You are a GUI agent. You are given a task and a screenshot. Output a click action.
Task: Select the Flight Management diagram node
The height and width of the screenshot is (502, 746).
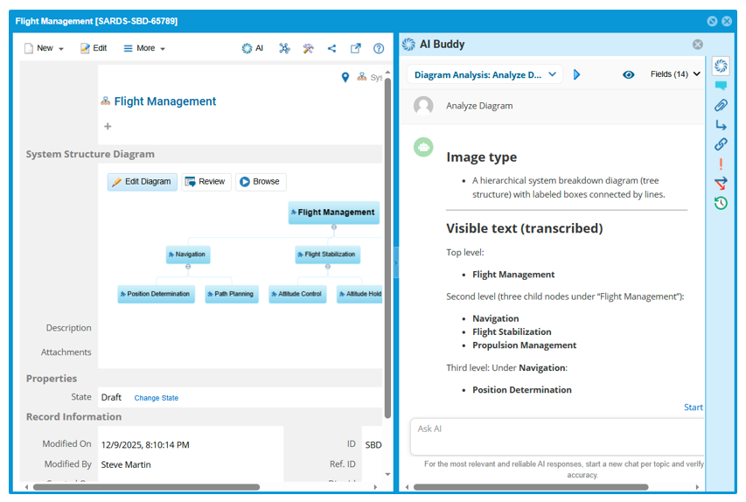click(x=334, y=213)
